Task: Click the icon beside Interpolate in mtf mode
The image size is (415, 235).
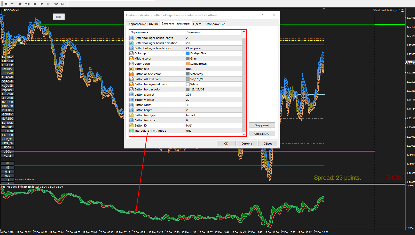Action: tap(131, 131)
